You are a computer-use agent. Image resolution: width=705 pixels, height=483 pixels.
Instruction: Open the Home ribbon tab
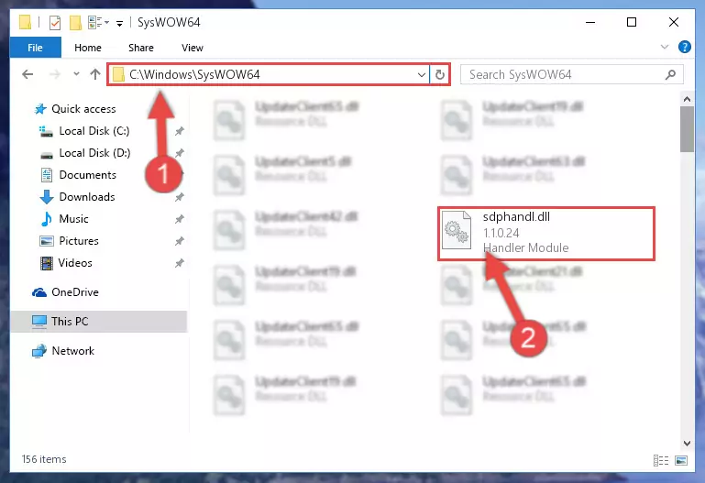[x=88, y=48]
